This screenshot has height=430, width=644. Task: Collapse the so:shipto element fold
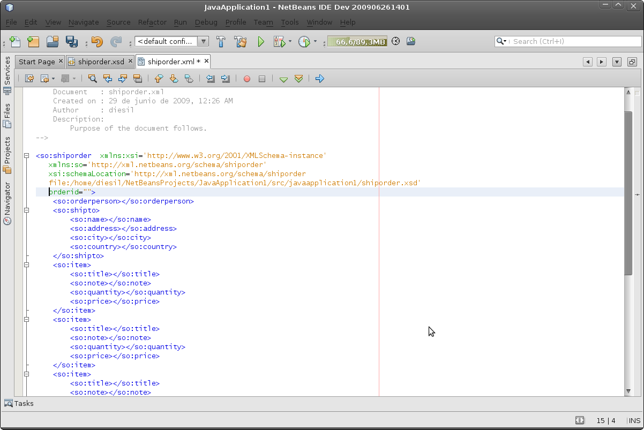pyautogui.click(x=26, y=210)
